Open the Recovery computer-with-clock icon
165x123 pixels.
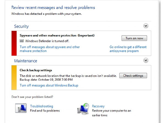pos(83,109)
